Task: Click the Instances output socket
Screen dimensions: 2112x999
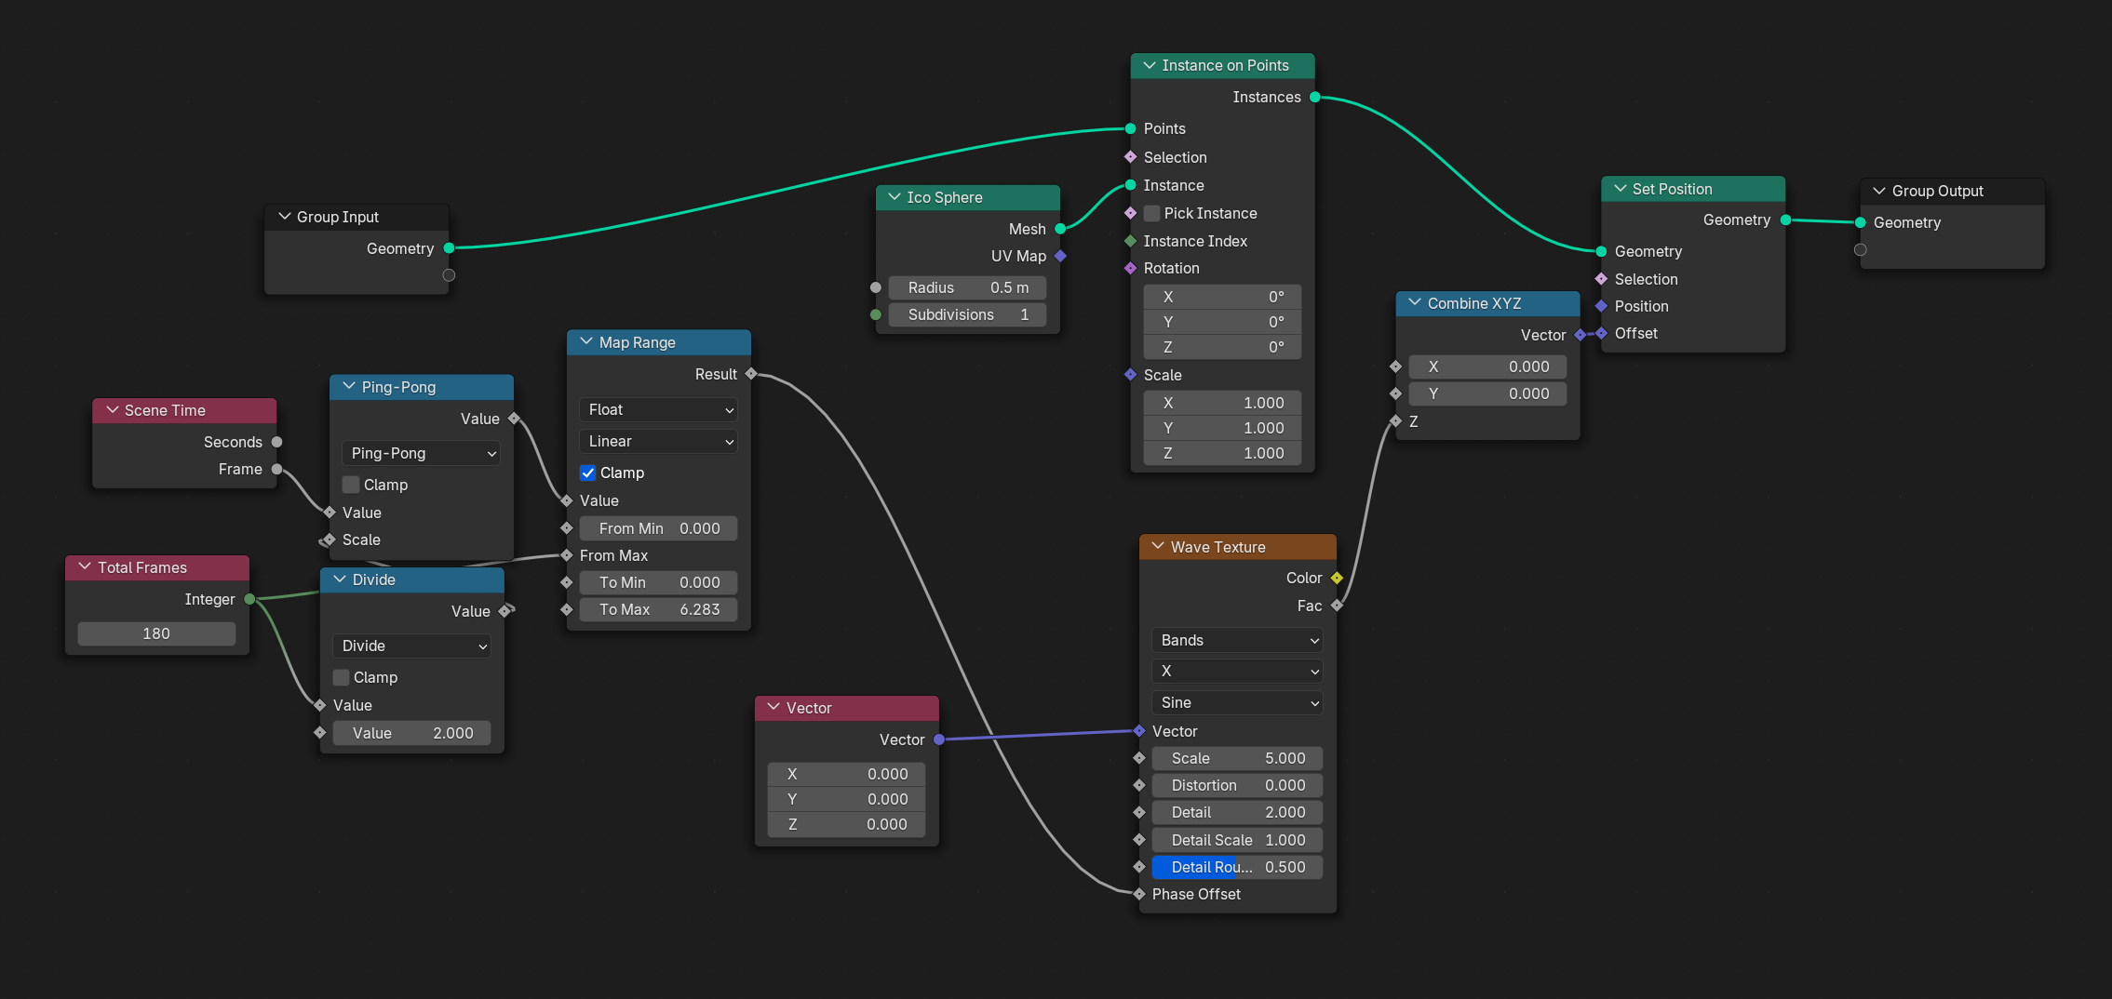Action: [1314, 96]
